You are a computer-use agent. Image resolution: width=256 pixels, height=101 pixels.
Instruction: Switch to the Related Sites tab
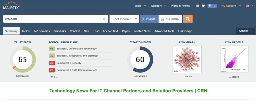click(142, 31)
